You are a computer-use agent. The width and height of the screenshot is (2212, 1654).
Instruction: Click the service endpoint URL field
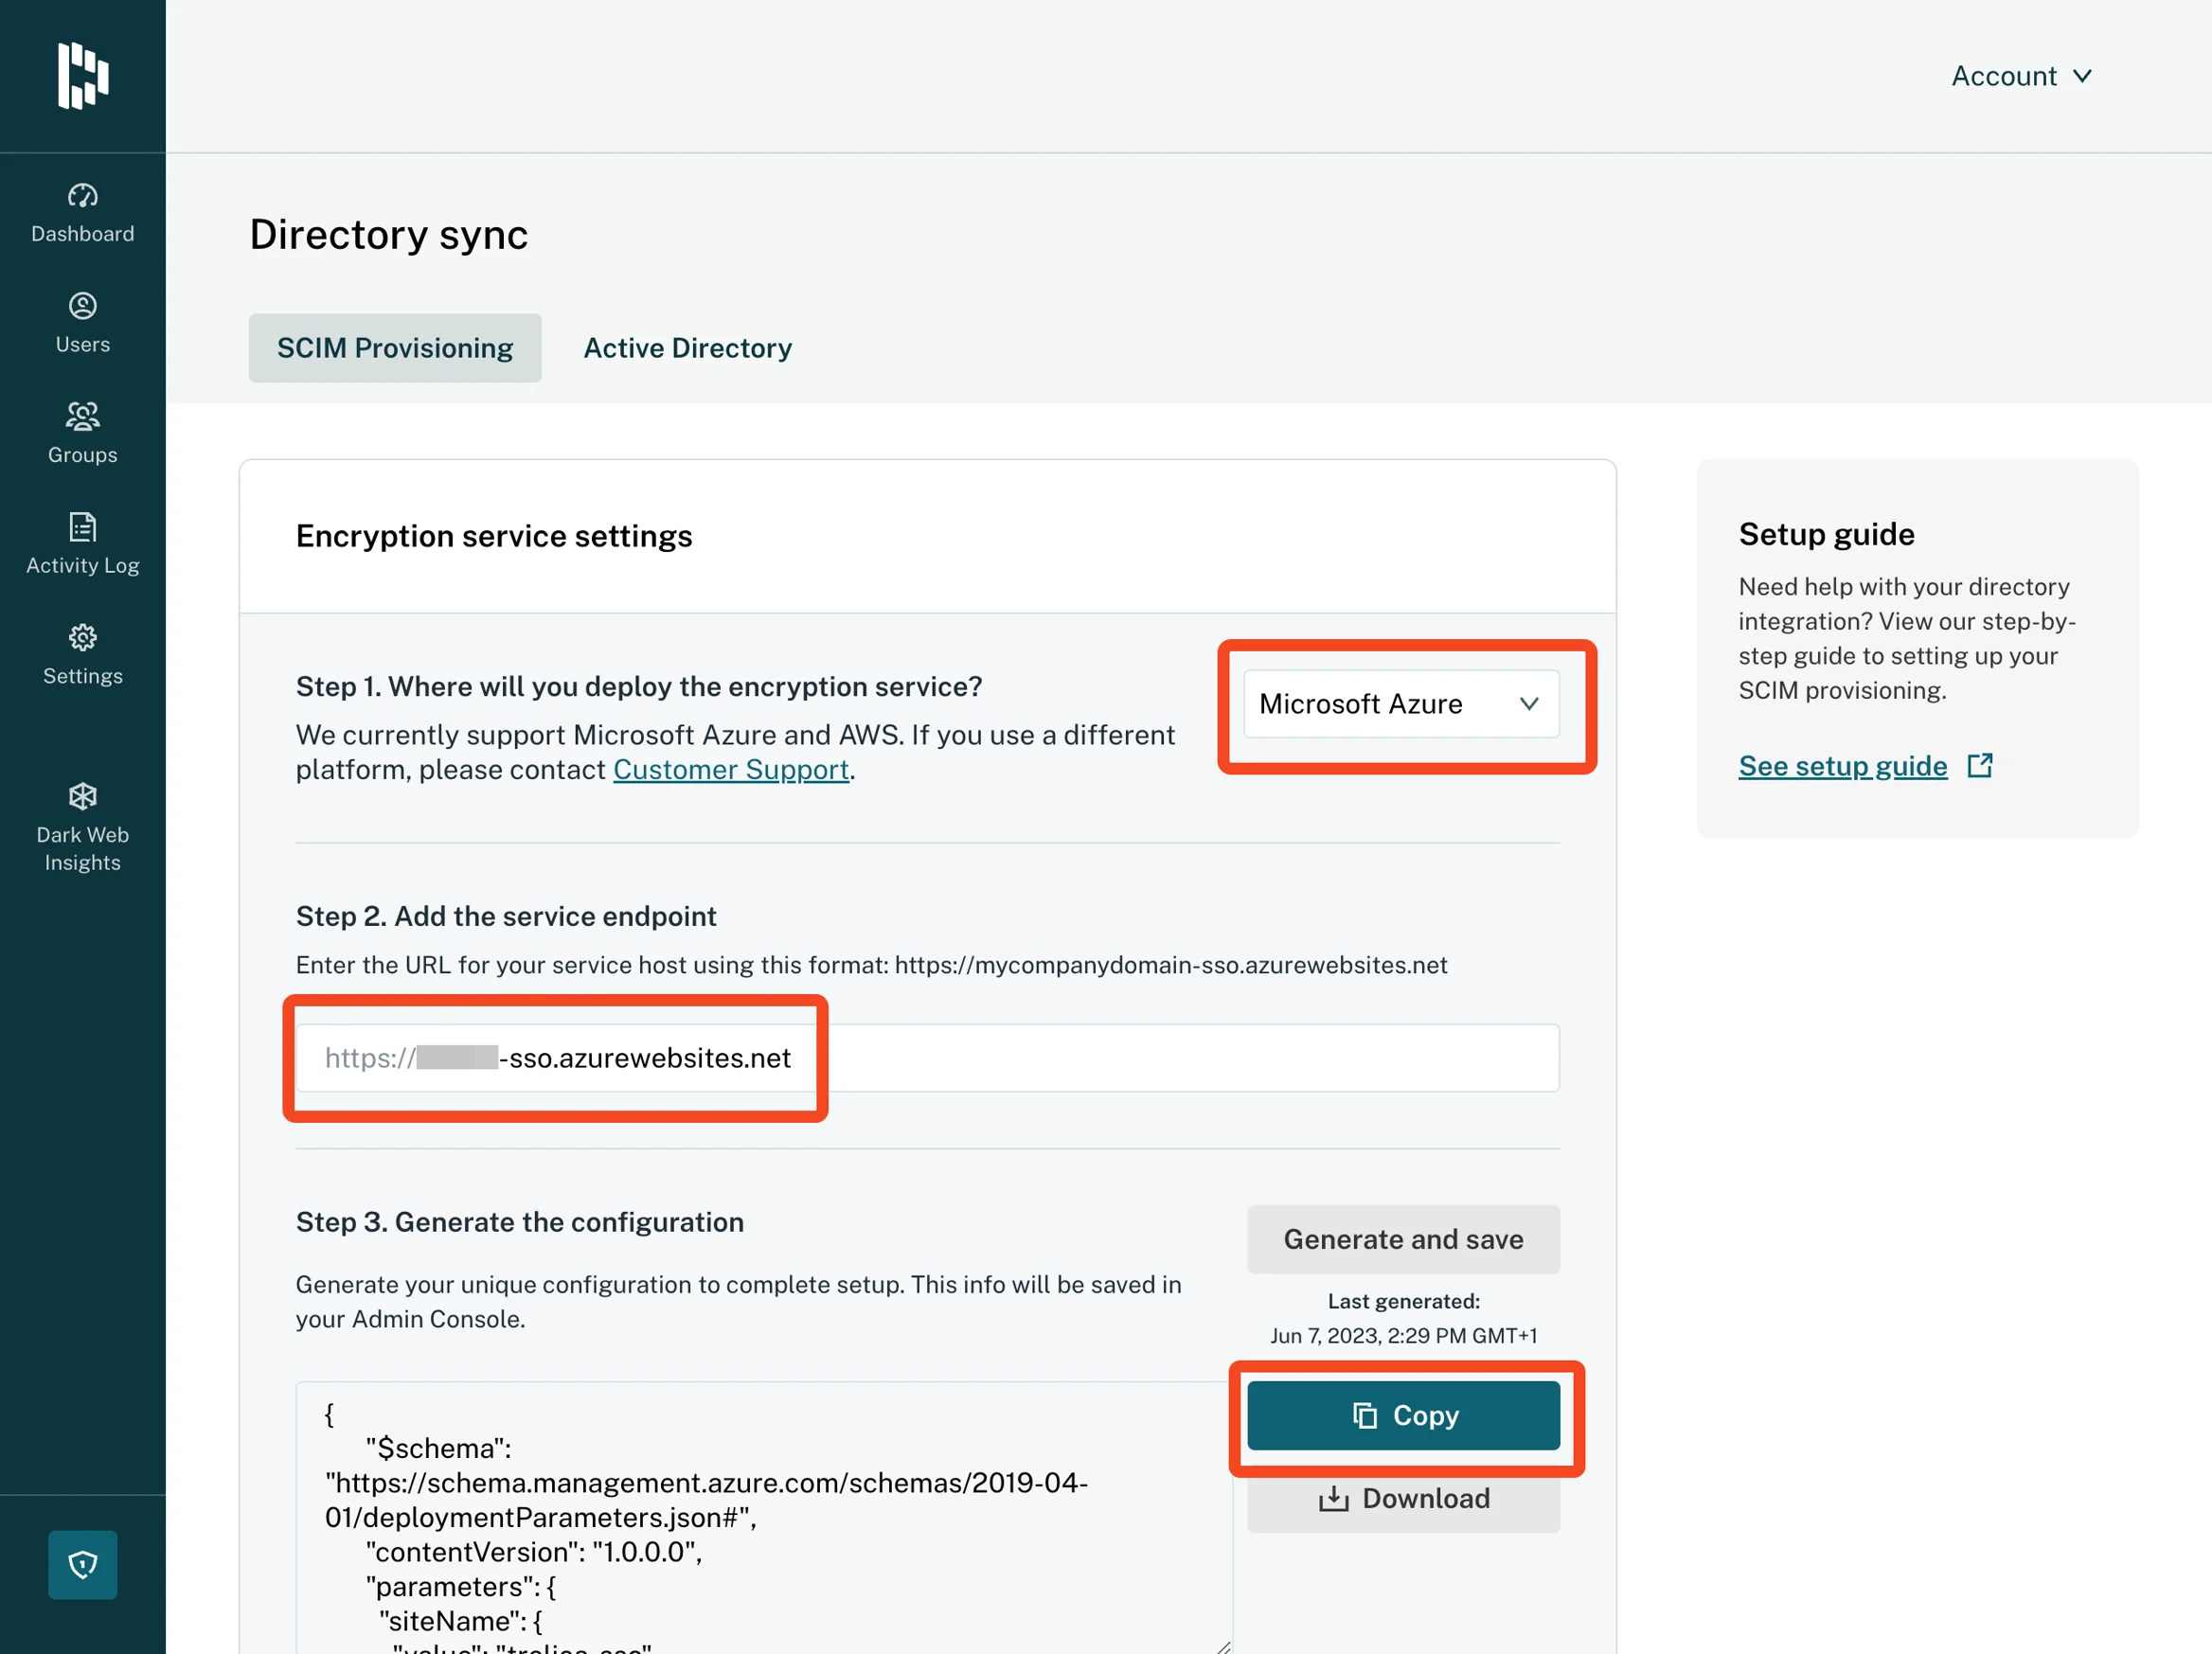click(x=927, y=1058)
